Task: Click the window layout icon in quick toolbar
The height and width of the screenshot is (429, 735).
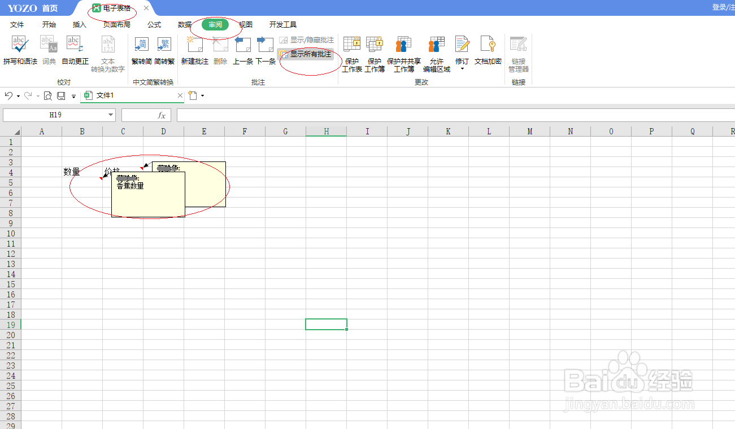Action: pos(61,96)
